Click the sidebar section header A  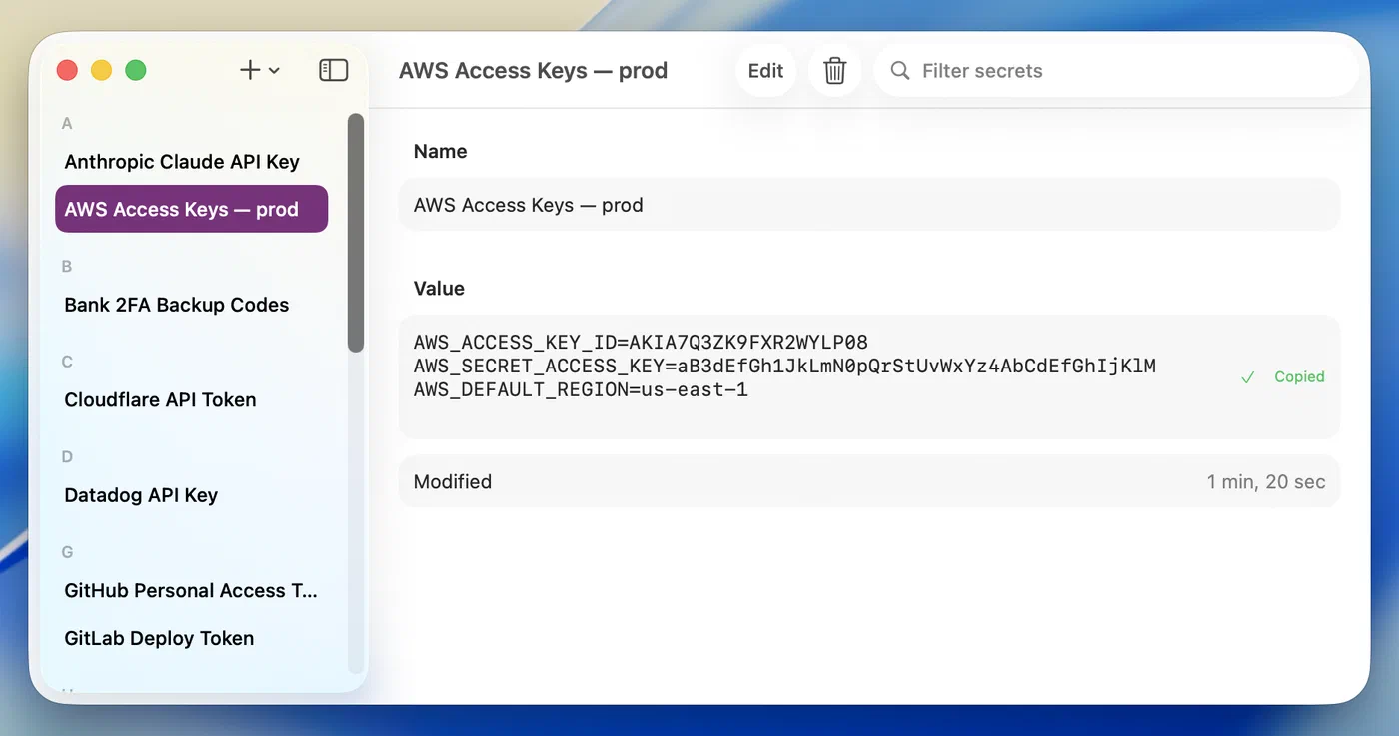[67, 123]
